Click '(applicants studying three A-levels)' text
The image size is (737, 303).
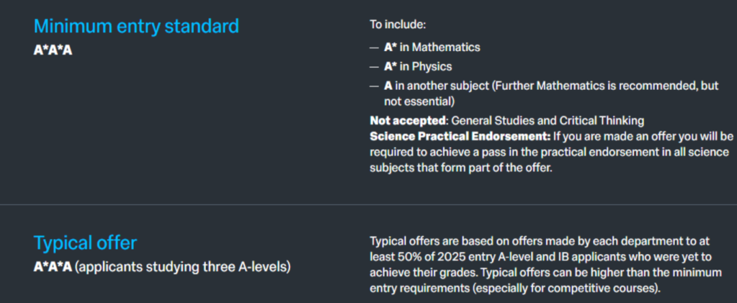click(183, 267)
